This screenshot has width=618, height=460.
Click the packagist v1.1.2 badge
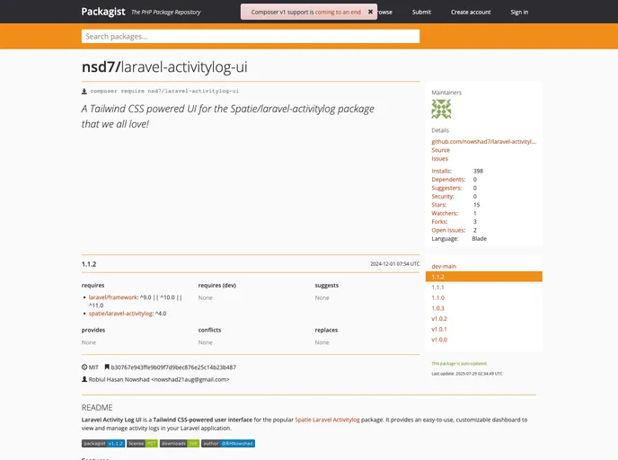103,444
